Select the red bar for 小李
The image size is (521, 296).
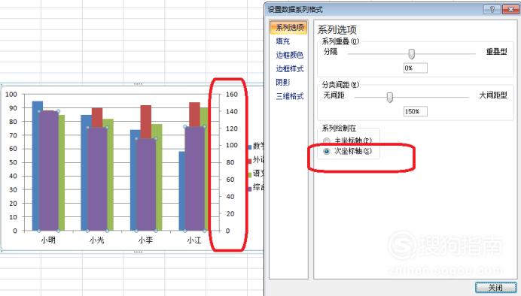[146, 121]
